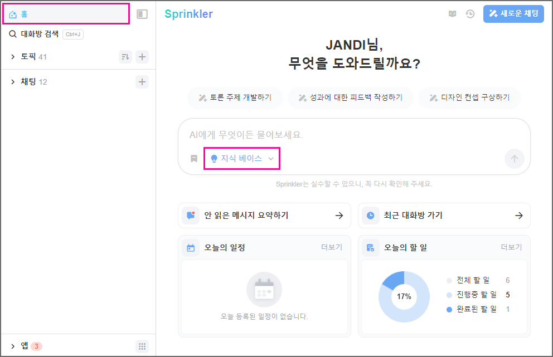
Task: Click the 17% donut progress chart
Action: (404, 296)
